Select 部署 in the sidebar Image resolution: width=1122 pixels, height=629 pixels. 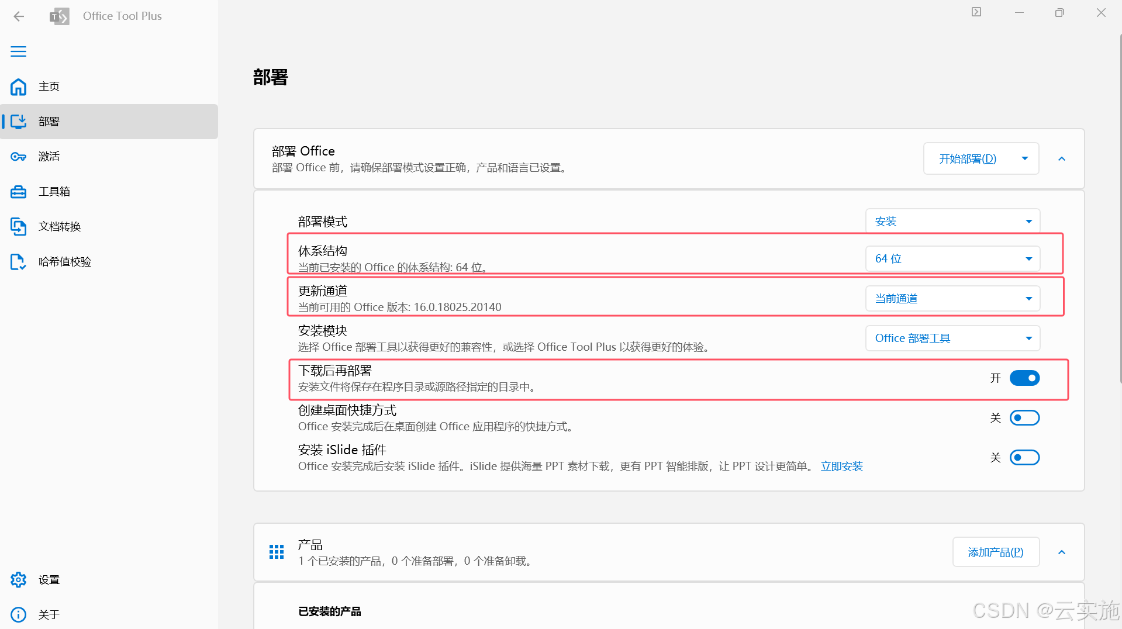click(109, 122)
